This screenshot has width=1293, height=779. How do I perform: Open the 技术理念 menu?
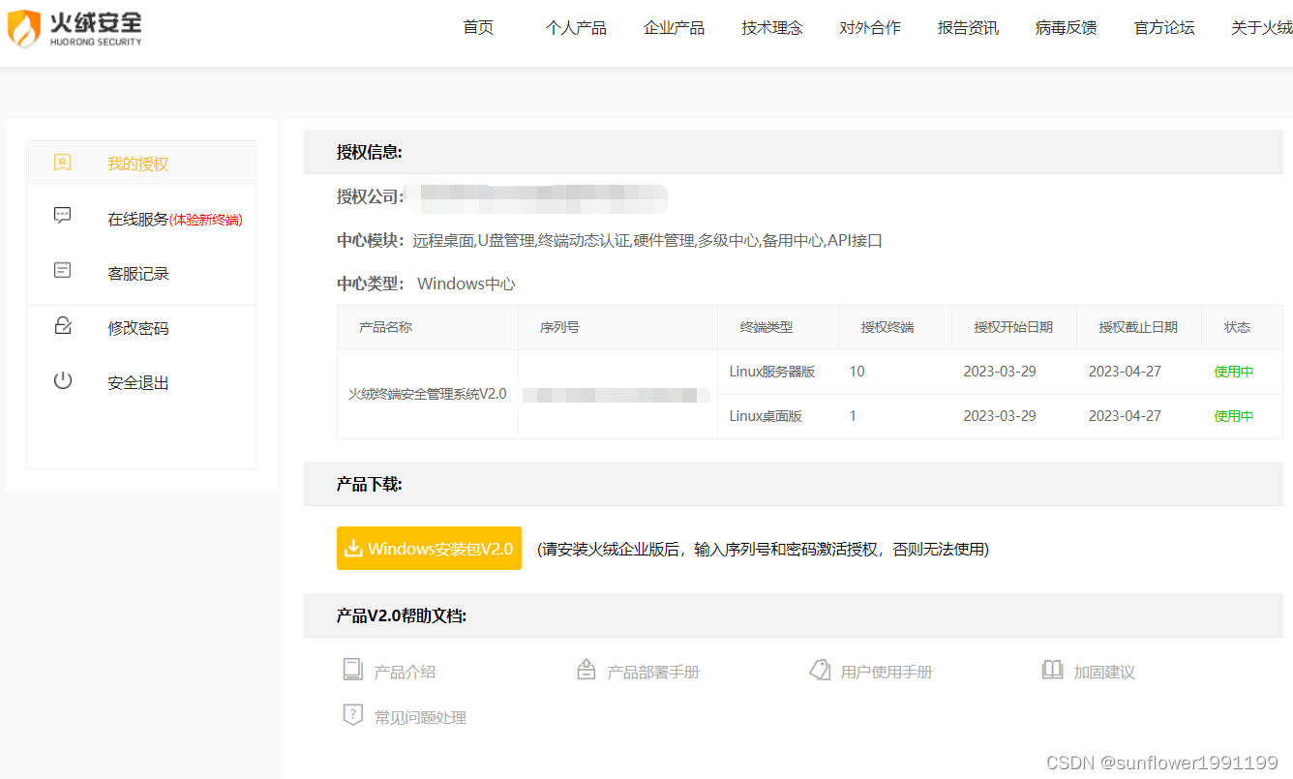772,28
